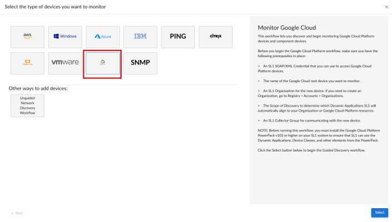Pick the orange Alibaba Cloud tile
The width and height of the screenshot is (392, 222).
coord(28,63)
